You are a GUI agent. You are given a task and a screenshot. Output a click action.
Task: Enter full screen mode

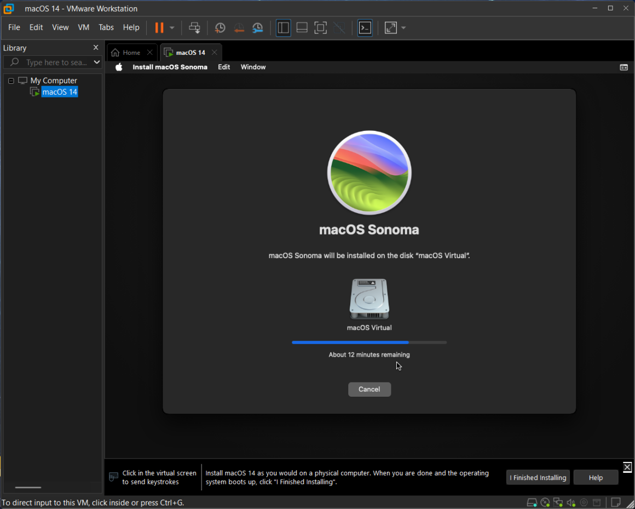tap(320, 27)
